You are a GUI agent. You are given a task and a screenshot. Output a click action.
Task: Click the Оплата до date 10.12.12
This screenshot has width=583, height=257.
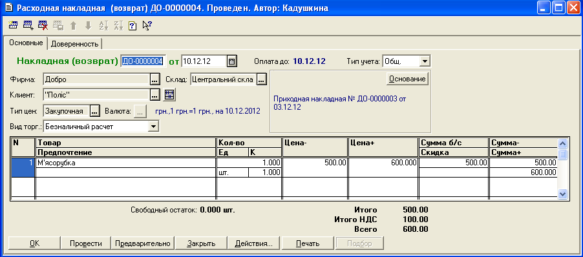coord(309,61)
